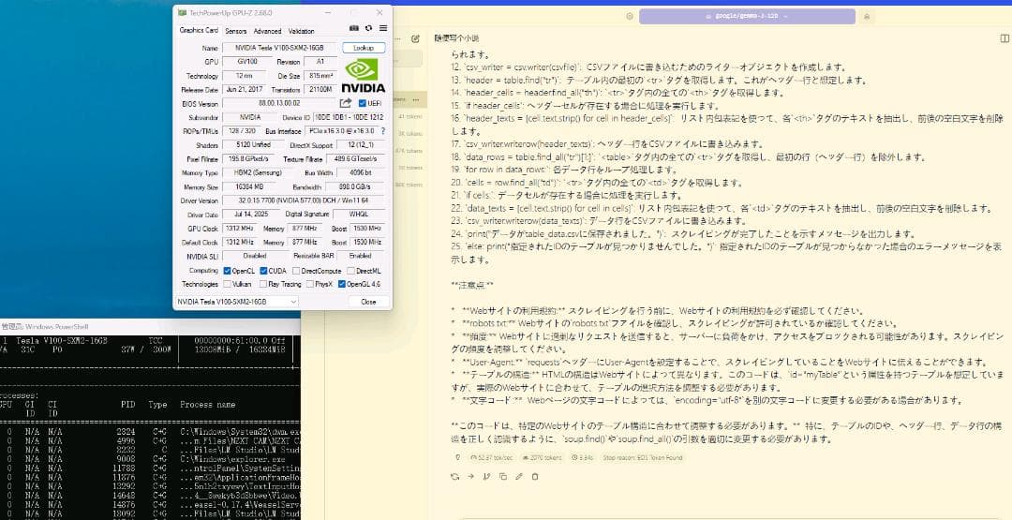Screen dimensions: 1012x520
Task: Switch to the Graphics Card tab
Action: pyautogui.click(x=199, y=30)
